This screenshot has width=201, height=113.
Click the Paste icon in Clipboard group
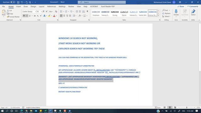point(4,12)
